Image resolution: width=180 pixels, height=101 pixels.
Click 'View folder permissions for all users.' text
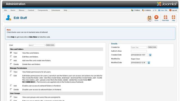(x=37, y=72)
